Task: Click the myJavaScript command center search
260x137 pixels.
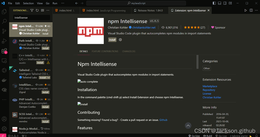Action: [136, 3]
